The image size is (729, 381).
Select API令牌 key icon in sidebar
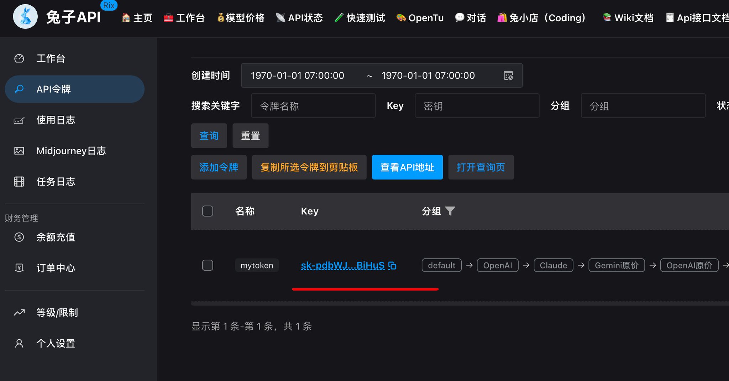coord(19,89)
